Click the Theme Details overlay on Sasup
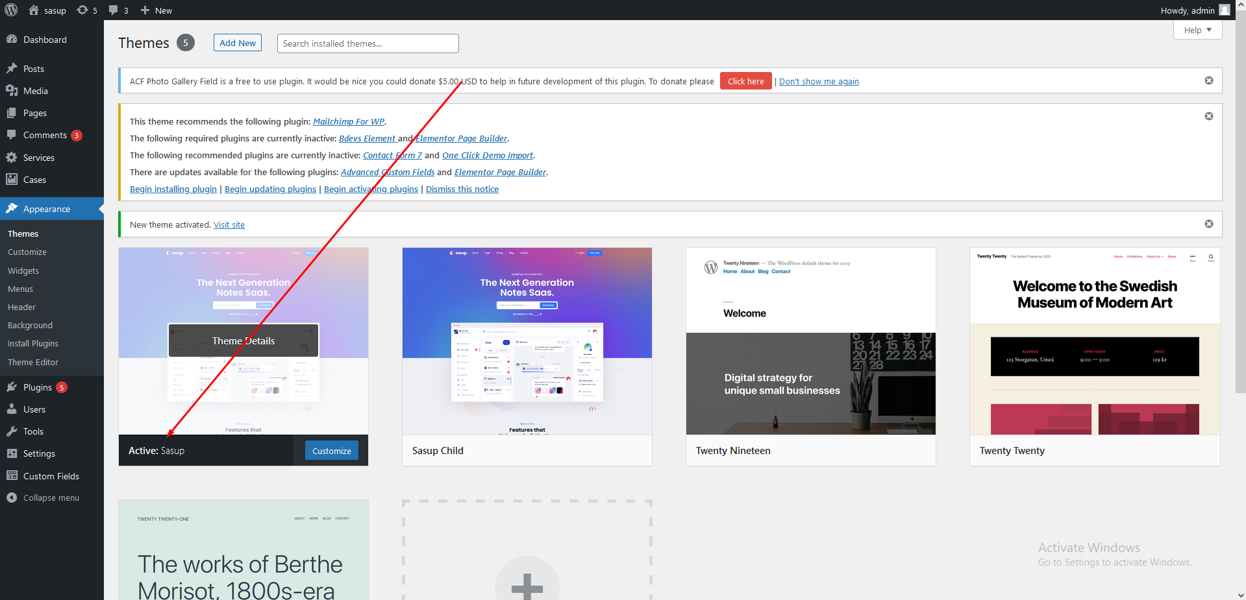Screen dimensions: 1246x600 (243, 341)
